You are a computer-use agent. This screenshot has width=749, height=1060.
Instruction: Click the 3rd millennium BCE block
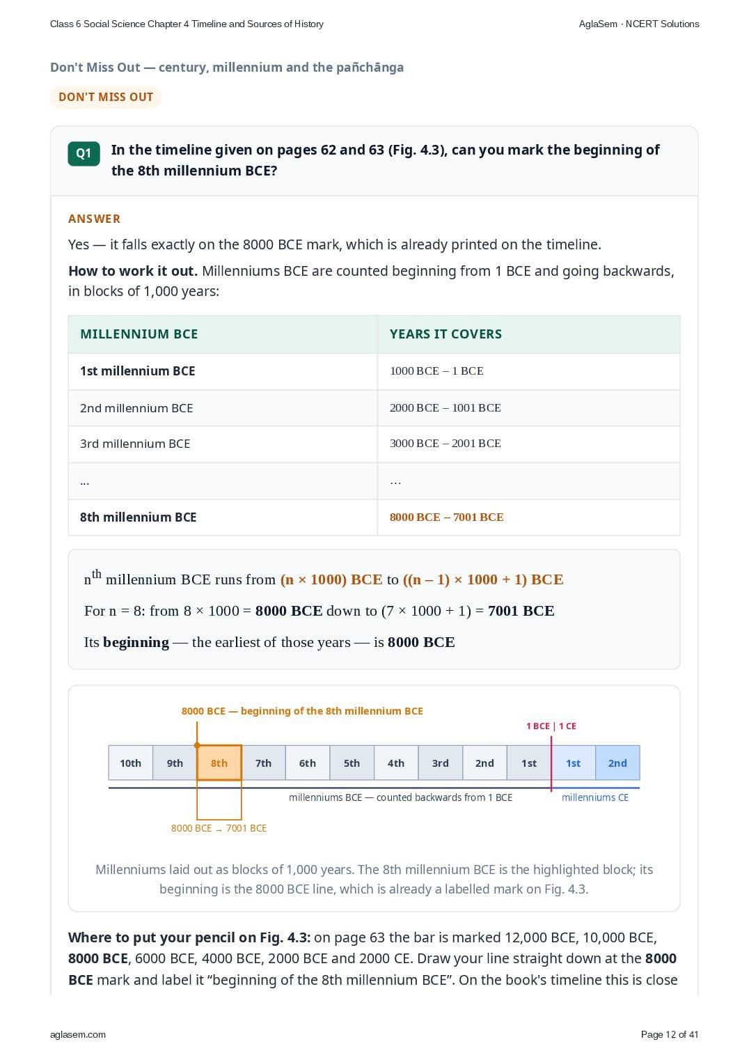coord(440,763)
